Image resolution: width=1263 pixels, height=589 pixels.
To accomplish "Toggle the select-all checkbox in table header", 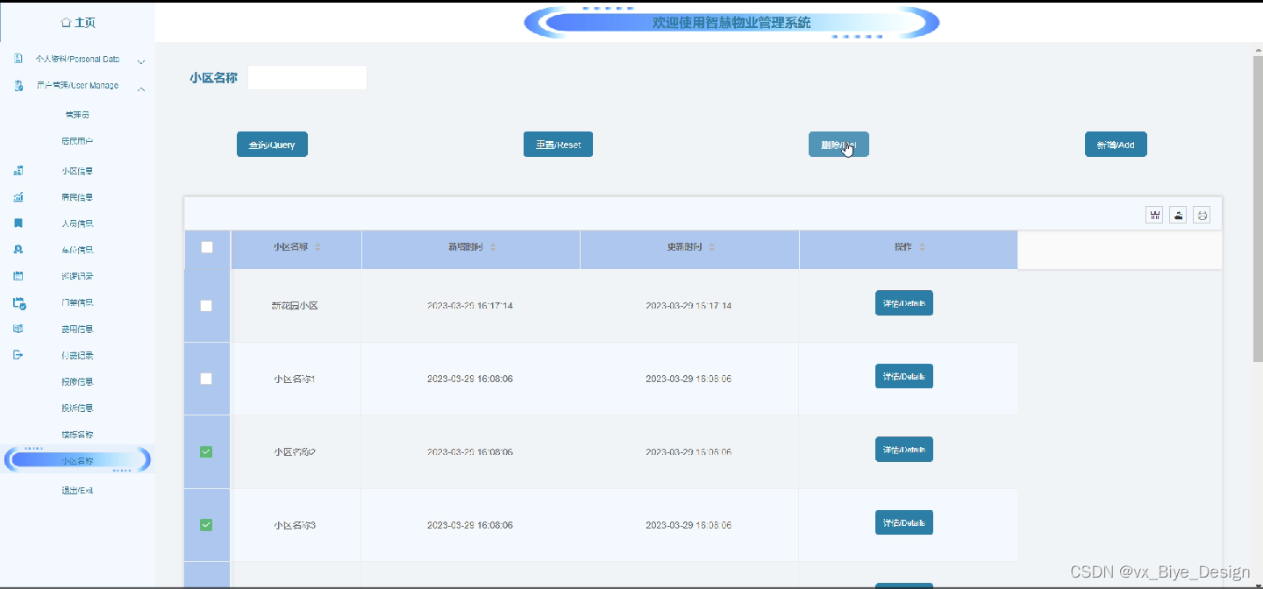I will [x=207, y=247].
